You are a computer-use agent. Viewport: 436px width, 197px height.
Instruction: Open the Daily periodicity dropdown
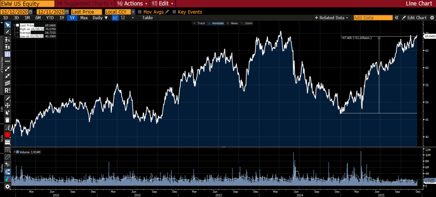pyautogui.click(x=100, y=18)
